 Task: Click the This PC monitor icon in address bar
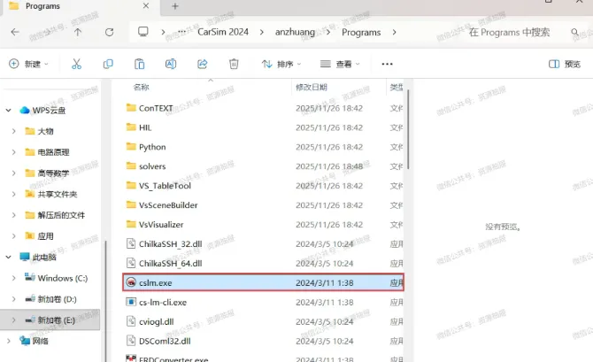[143, 32]
